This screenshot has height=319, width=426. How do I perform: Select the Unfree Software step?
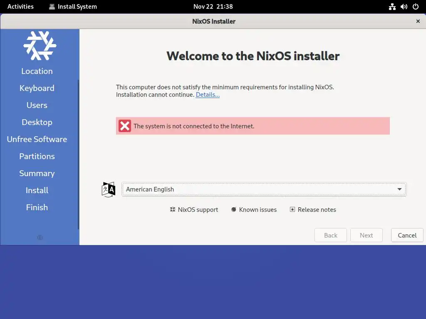(x=37, y=139)
